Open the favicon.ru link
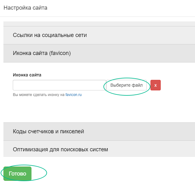Viewport: 195px width, 183px height. click(x=74, y=95)
